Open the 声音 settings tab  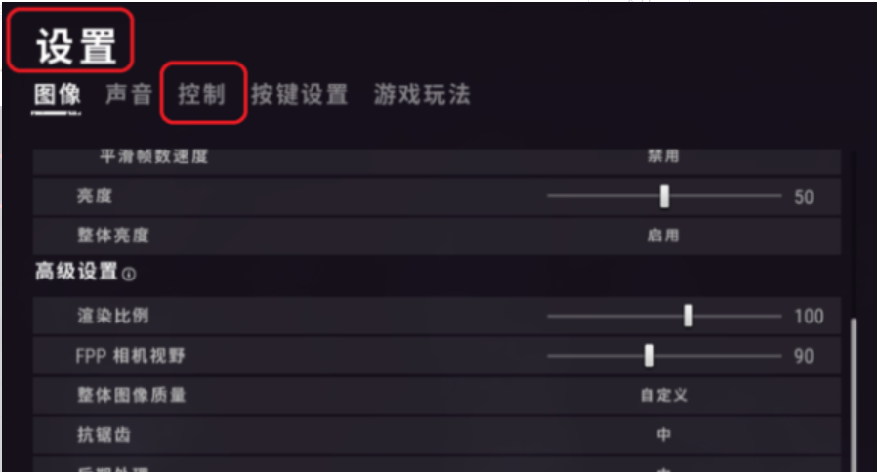click(x=129, y=94)
